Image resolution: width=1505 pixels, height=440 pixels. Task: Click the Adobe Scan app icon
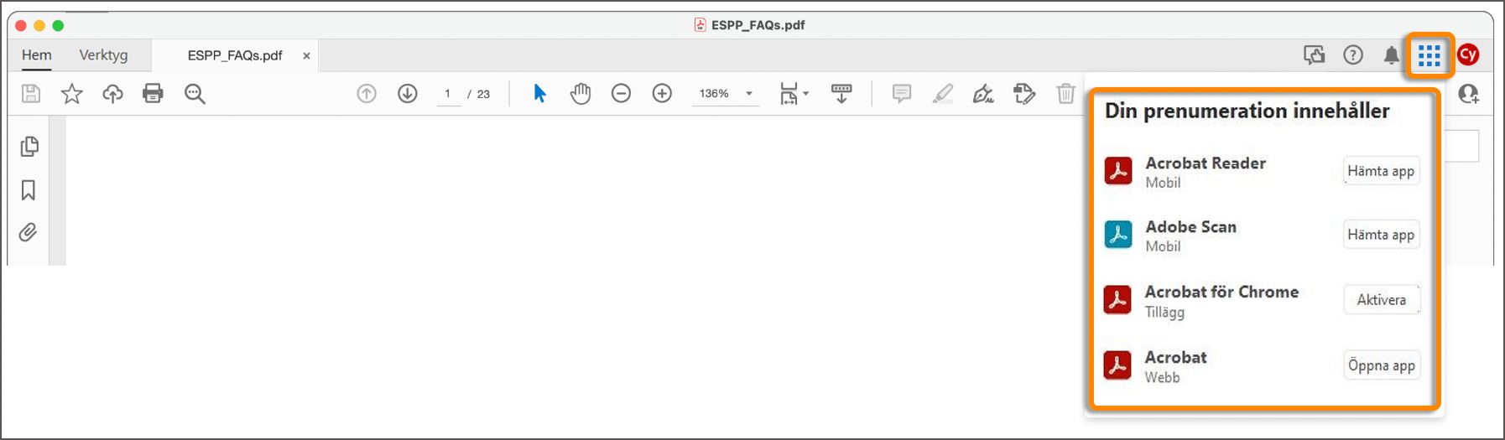pyautogui.click(x=1118, y=235)
